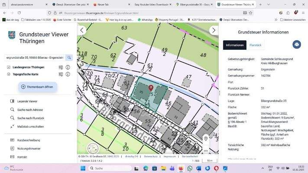Click the red location pin on map
The width and height of the screenshot is (308, 173).
pos(151,88)
